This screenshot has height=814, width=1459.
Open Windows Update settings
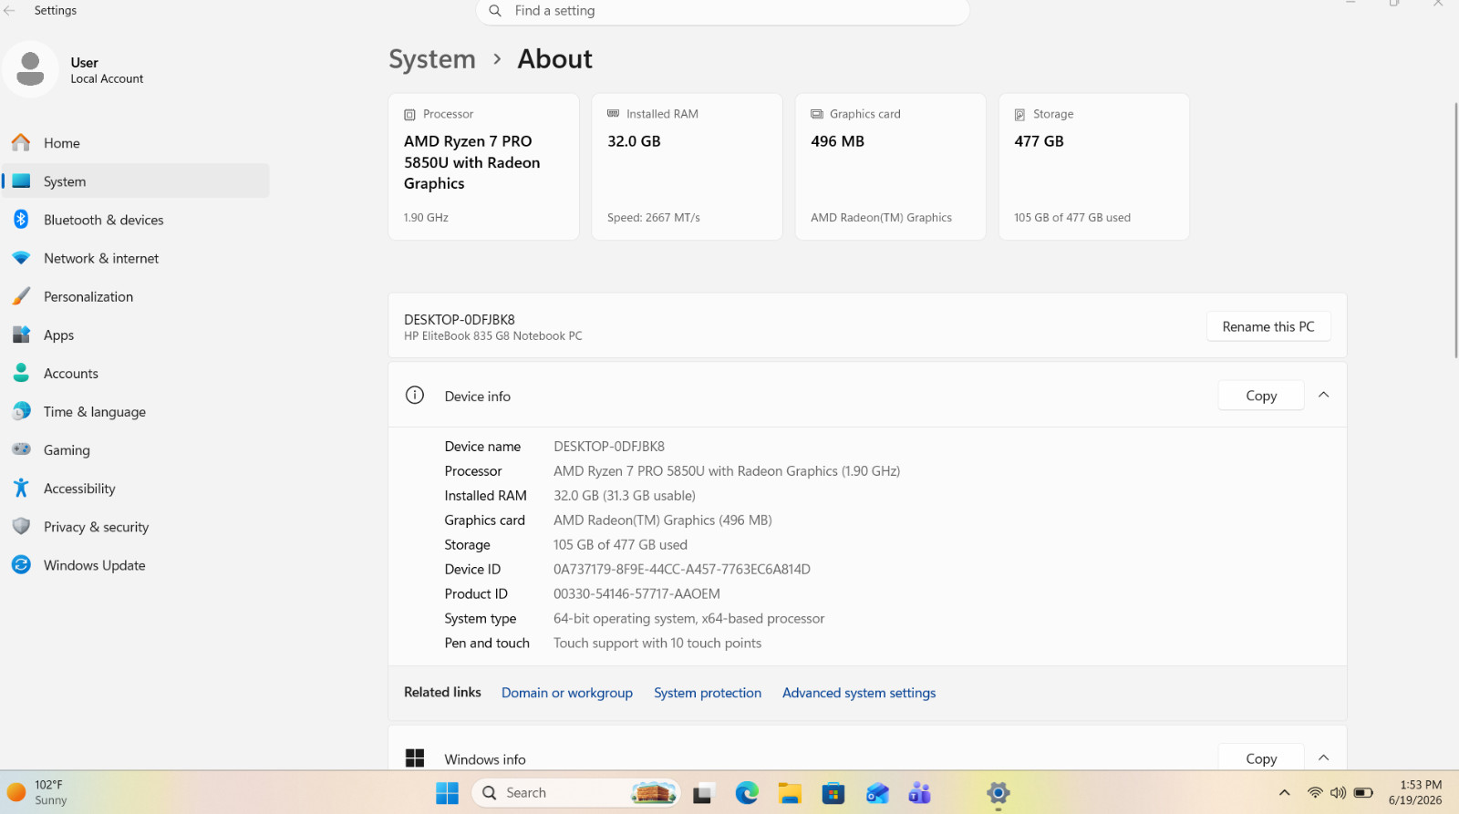[137, 565]
